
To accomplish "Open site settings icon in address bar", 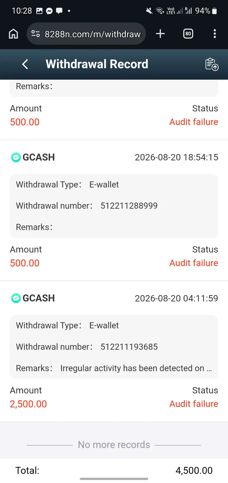I will [x=35, y=33].
